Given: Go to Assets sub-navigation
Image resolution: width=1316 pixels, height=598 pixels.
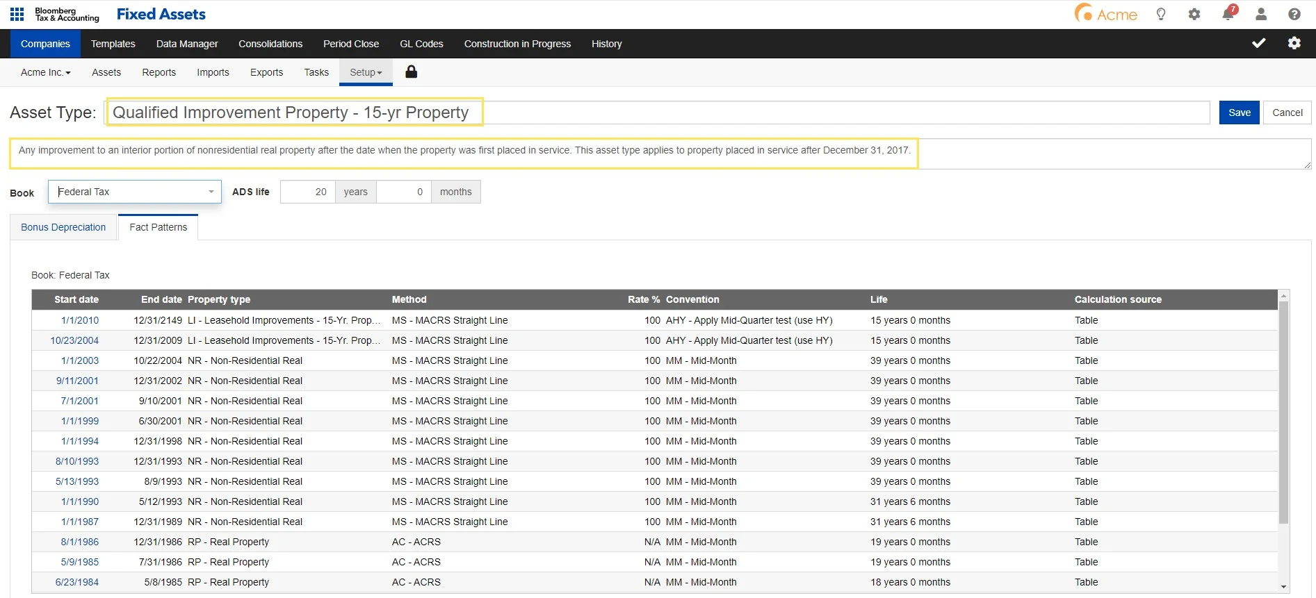Looking at the screenshot, I should 106,72.
